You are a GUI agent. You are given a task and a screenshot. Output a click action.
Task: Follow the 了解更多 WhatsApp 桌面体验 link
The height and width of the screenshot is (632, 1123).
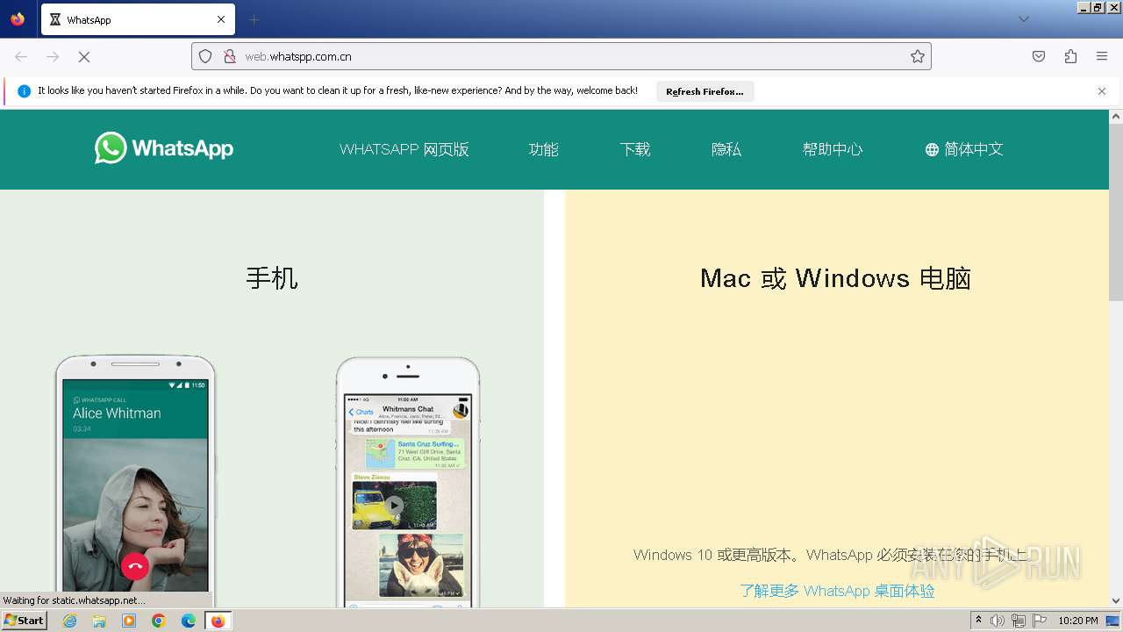pyautogui.click(x=837, y=591)
